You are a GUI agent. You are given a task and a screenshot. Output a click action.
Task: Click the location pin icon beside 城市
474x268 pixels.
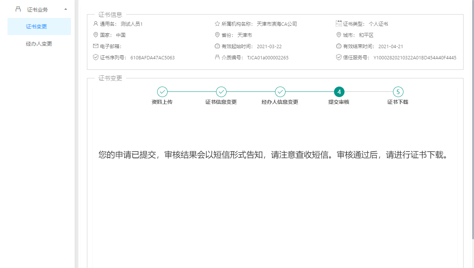coord(339,35)
